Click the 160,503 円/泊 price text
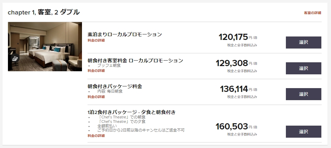Screen dimensions: 331x148 pos(236,127)
